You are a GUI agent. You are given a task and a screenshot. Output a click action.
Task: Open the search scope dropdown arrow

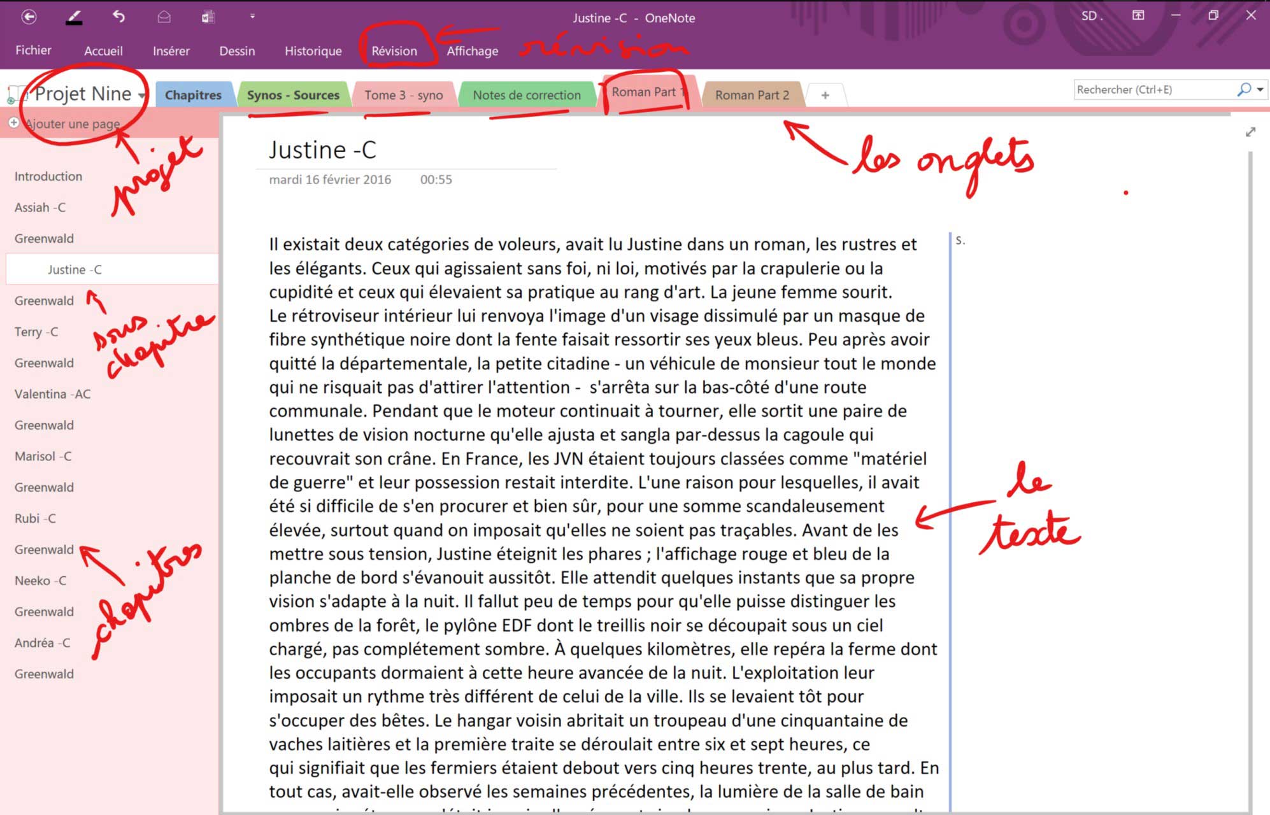pyautogui.click(x=1260, y=90)
